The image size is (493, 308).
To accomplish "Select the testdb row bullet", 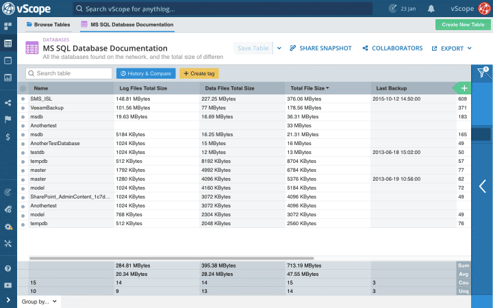I will tap(23, 153).
